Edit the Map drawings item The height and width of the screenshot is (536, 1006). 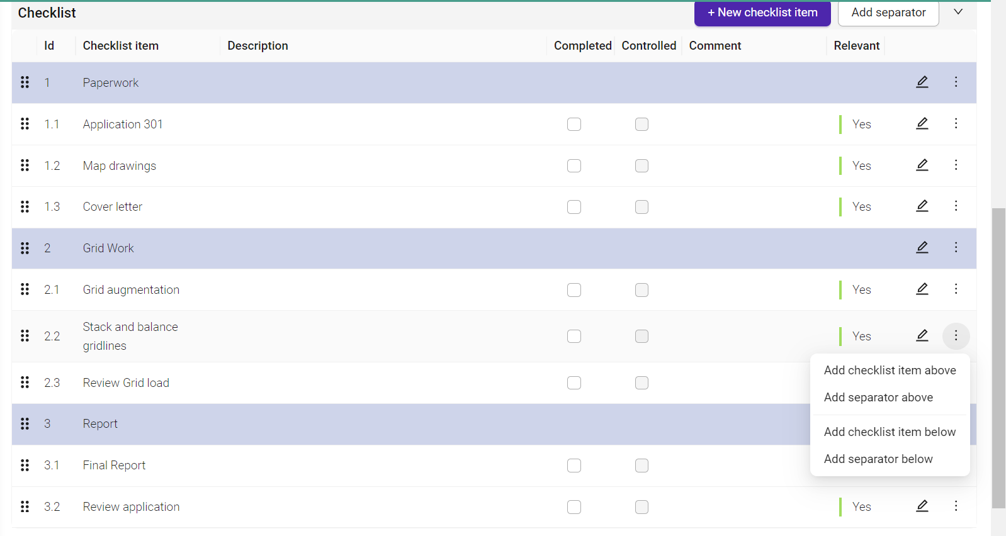[x=922, y=165]
